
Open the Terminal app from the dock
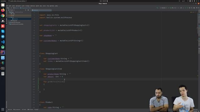coord(3,68)
